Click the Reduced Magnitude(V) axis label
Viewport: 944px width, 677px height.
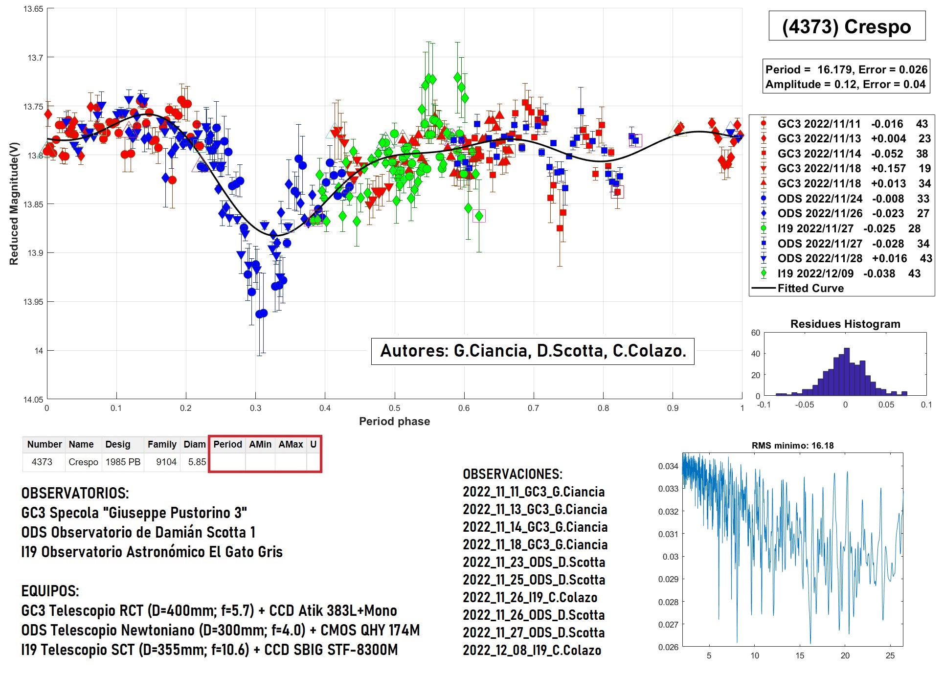tap(14, 203)
